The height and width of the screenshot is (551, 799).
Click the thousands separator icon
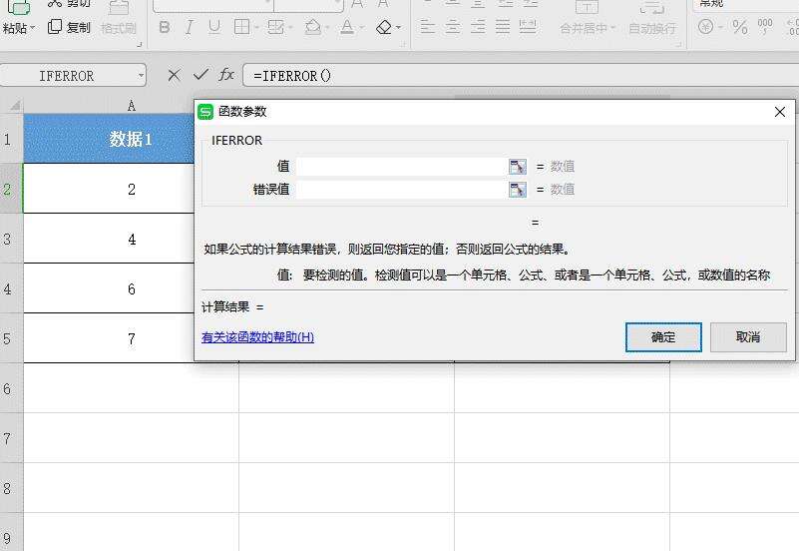point(765,27)
